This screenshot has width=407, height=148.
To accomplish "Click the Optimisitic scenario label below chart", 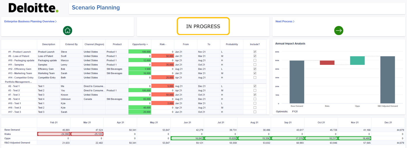I will coord(282,112).
